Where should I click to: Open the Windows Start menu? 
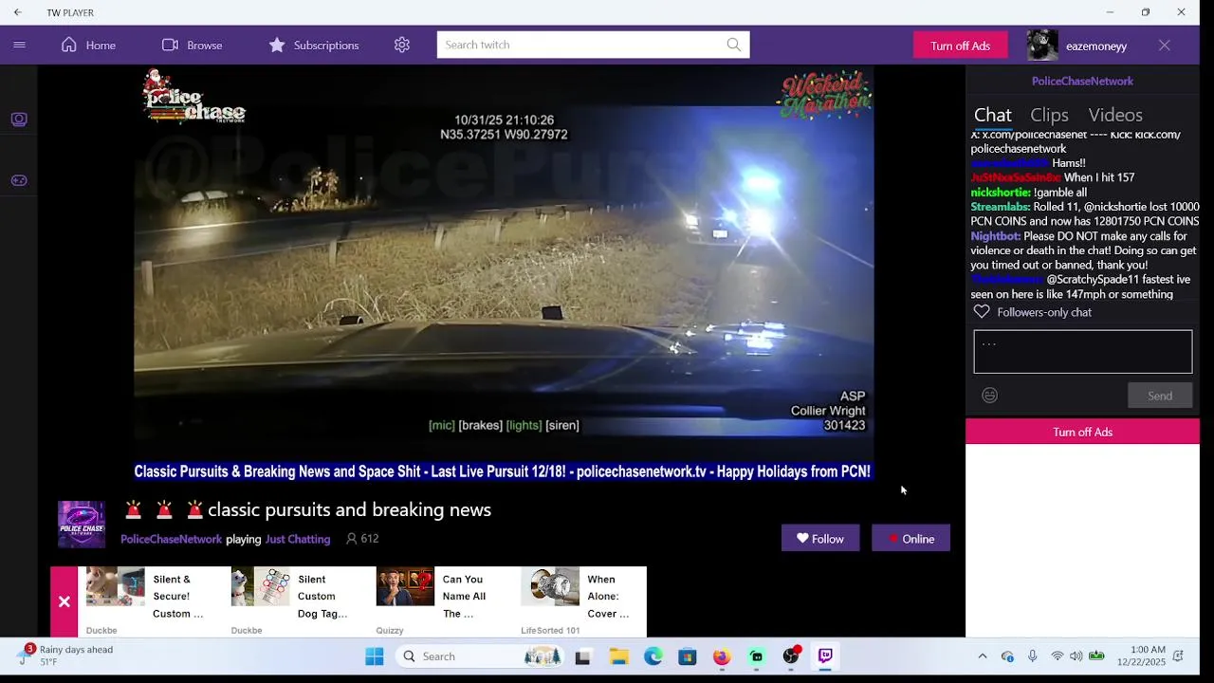tap(375, 656)
